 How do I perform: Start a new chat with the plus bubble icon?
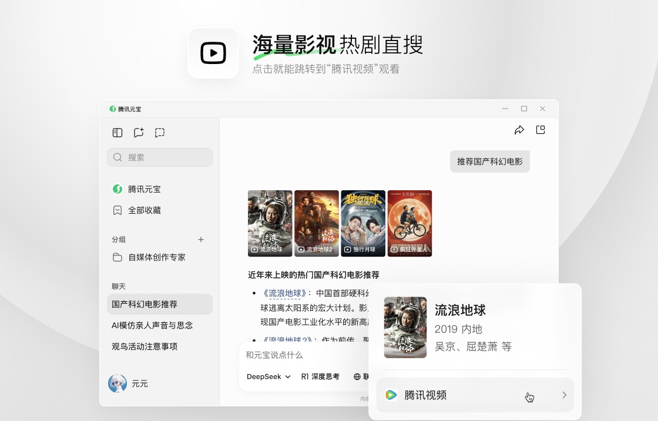[139, 133]
